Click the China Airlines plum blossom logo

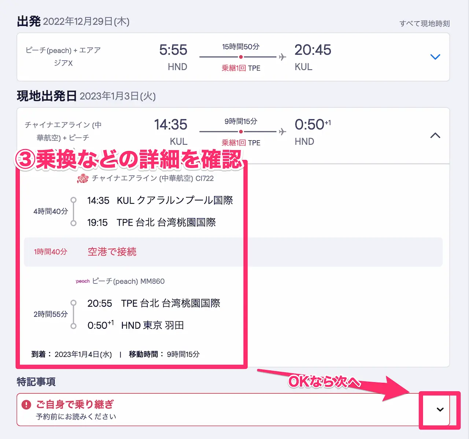[83, 178]
